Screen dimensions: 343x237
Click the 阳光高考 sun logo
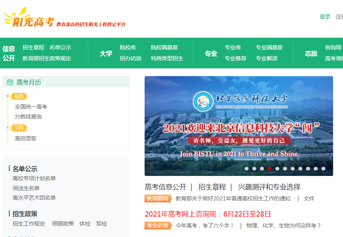[x=29, y=18]
